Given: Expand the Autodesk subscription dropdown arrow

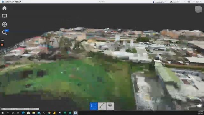Looking at the screenshot, I should pyautogui.click(x=184, y=2).
